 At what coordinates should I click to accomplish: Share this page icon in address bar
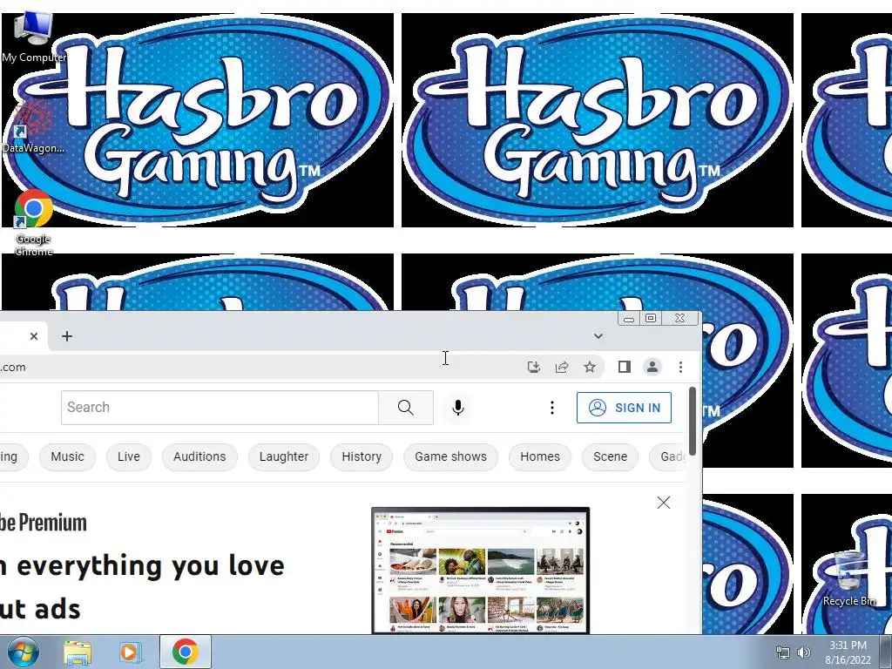[562, 367]
